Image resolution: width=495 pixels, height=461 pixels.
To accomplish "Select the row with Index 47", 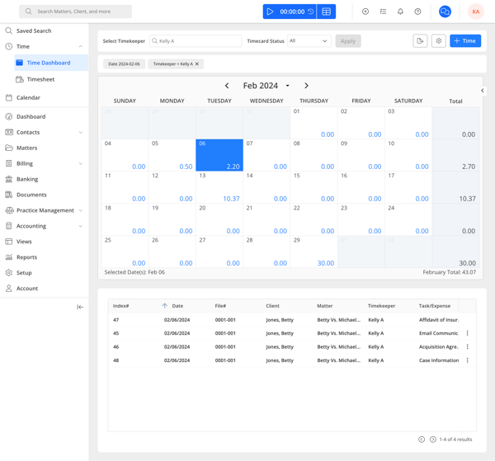I will pyautogui.click(x=292, y=320).
